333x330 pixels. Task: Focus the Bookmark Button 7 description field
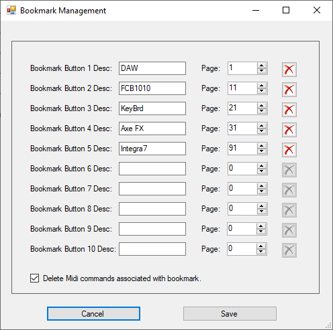click(x=152, y=189)
